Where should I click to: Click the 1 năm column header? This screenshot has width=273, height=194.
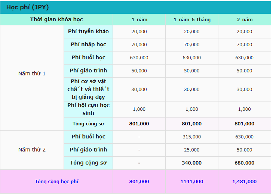pyautogui.click(x=139, y=19)
